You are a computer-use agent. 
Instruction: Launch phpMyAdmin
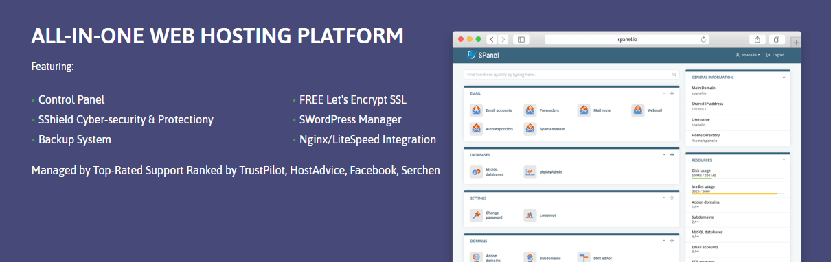pos(543,172)
